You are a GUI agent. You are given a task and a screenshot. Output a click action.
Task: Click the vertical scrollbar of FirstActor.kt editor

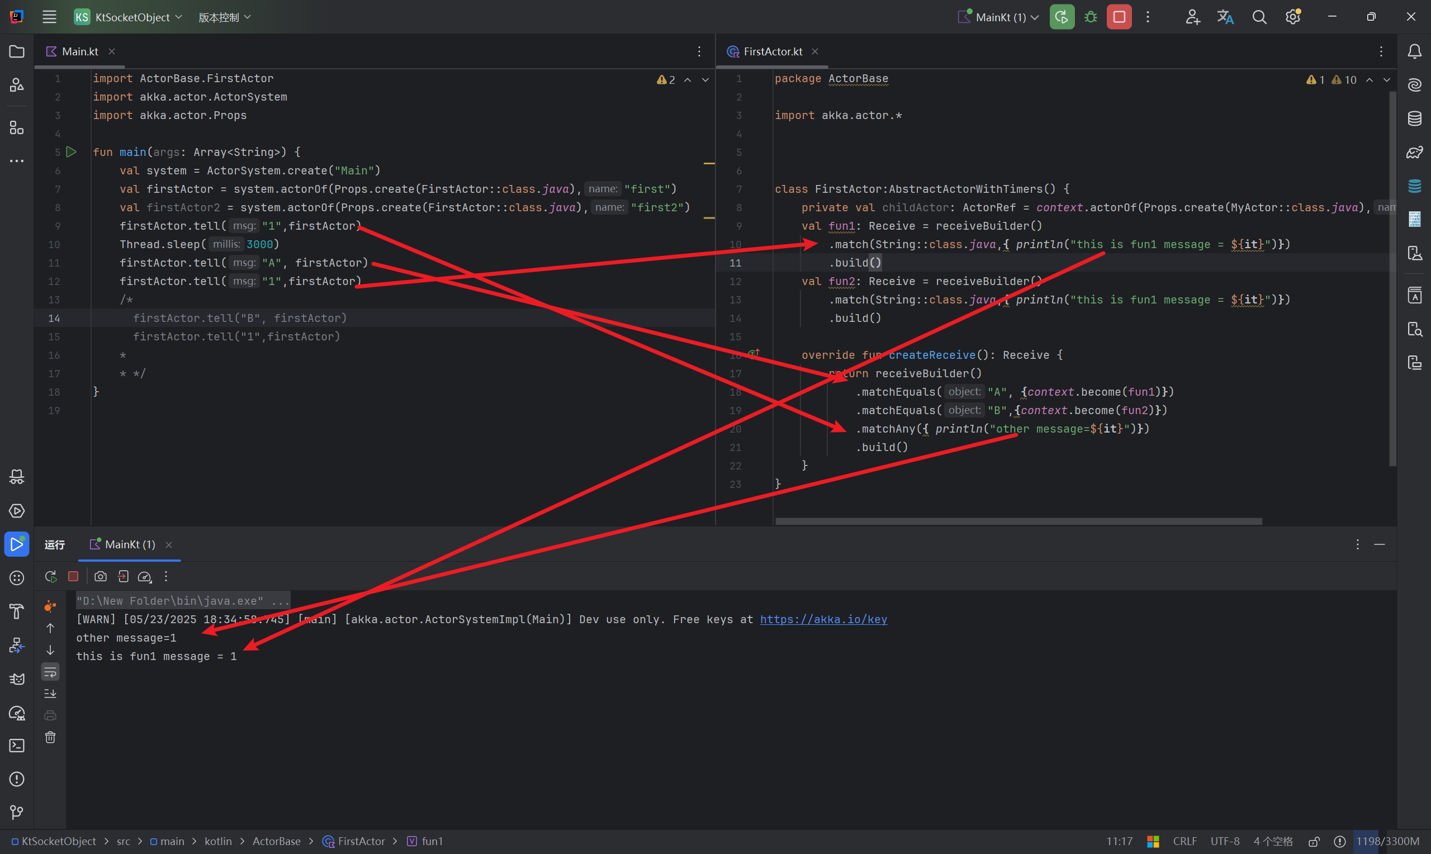pos(1392,278)
